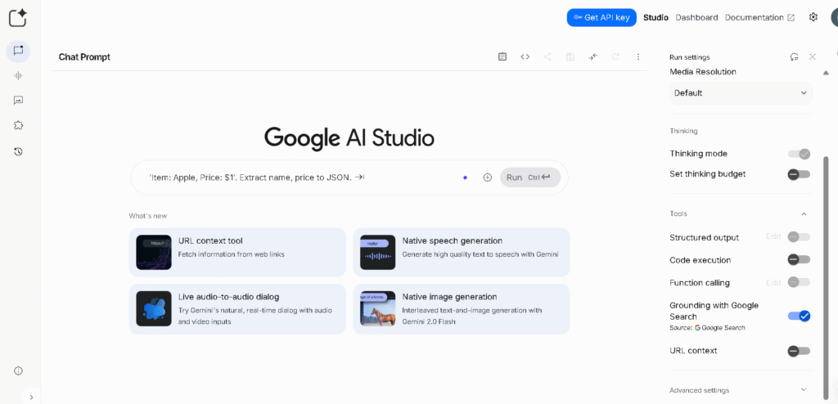Click the info icon at sidebar bottom
Image resolution: width=838 pixels, height=404 pixels.
(x=18, y=370)
